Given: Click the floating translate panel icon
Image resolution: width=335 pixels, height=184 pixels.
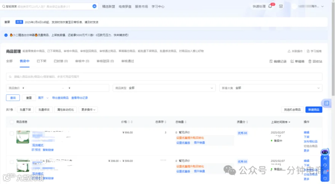Looking at the screenshot, I should pos(326,103).
